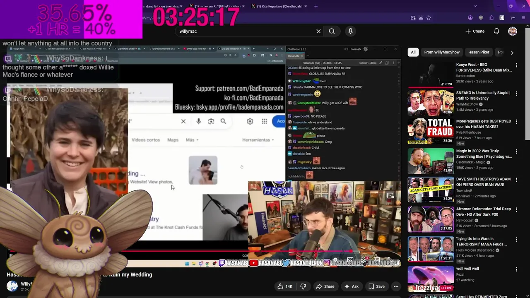
Task: Open the browser account profile icon
Action: coord(470,18)
